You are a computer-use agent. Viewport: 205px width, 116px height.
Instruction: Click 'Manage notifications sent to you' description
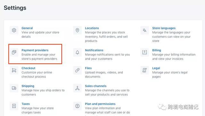(107, 57)
